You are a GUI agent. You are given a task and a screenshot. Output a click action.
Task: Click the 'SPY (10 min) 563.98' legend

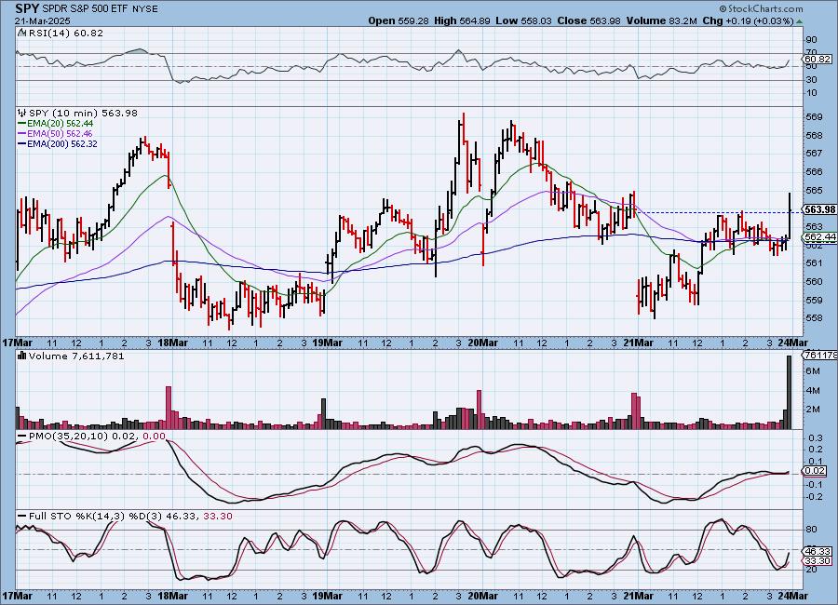(83, 113)
